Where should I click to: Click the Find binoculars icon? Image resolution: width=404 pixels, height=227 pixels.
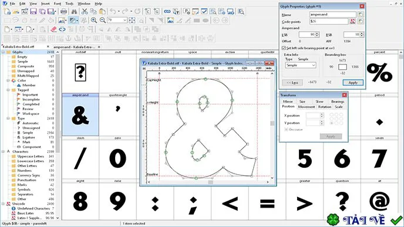[74, 12]
